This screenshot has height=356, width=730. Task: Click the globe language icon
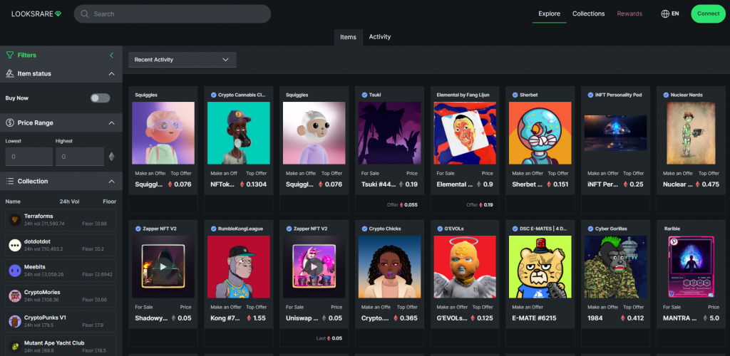665,14
